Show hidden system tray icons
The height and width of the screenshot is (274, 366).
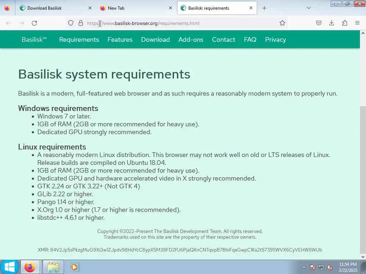click(304, 268)
